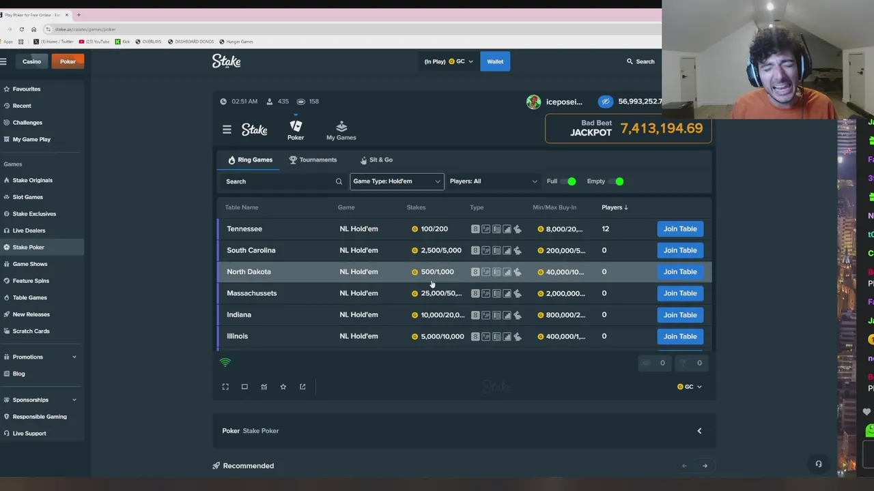Sort tables by Players column header
This screenshot has height=491, width=874.
click(x=615, y=207)
